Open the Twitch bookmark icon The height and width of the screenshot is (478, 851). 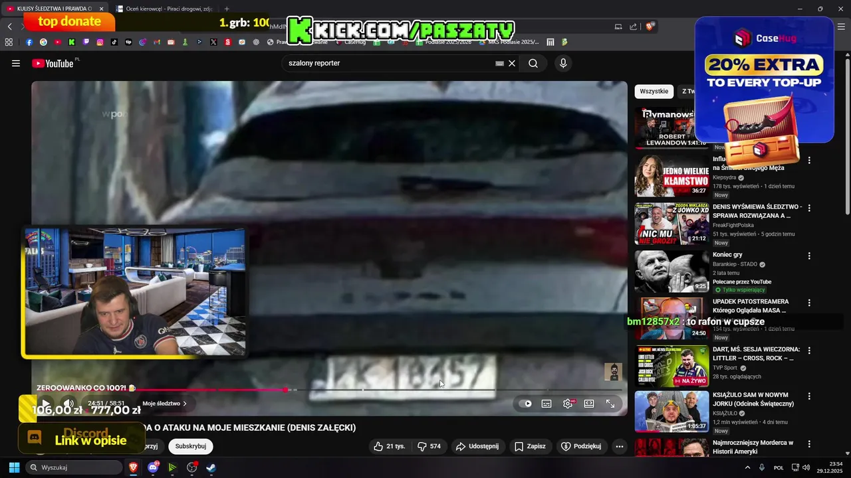pyautogui.click(x=86, y=42)
